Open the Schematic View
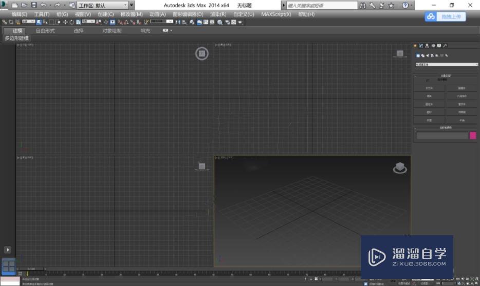 (x=212, y=22)
